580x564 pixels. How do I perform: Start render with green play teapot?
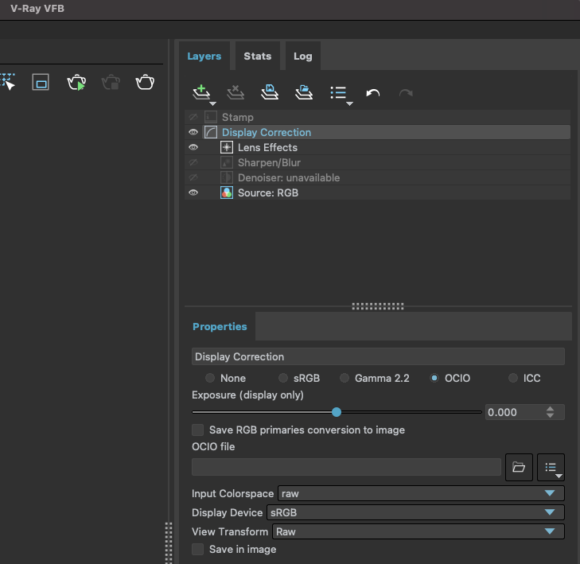(x=76, y=82)
